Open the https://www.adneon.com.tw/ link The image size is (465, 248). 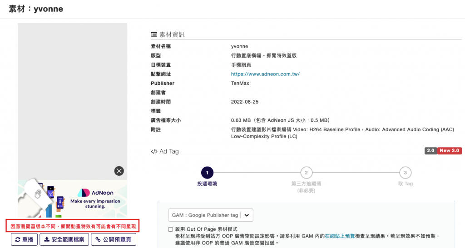tap(265, 74)
